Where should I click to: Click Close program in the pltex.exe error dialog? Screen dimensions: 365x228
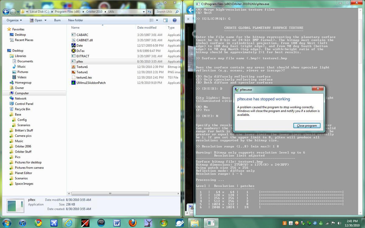(307, 126)
